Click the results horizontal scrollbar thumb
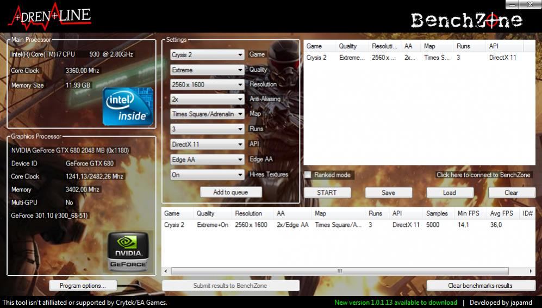 coord(340,272)
